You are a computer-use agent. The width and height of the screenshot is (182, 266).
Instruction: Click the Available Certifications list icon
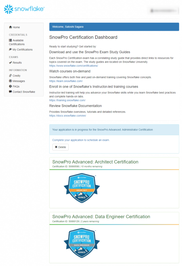10,40
